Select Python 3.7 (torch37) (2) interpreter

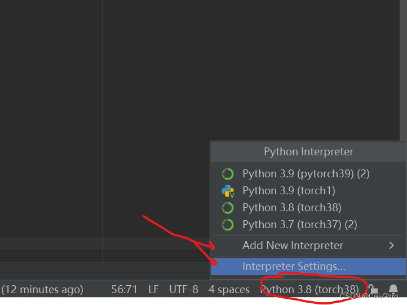[x=308, y=225]
